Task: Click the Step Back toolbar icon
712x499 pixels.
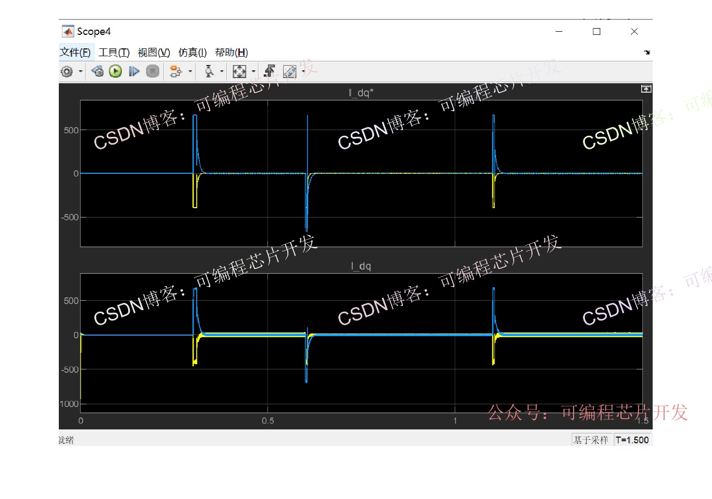Action: coord(97,71)
